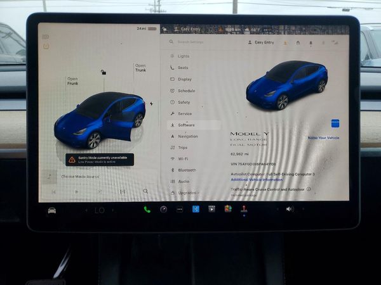Open the Trips settings
The width and height of the screenshot is (381, 285).
pyautogui.click(x=179, y=148)
